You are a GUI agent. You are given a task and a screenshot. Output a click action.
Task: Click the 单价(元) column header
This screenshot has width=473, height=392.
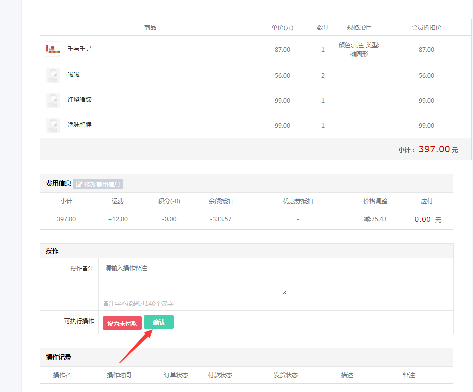[282, 28]
